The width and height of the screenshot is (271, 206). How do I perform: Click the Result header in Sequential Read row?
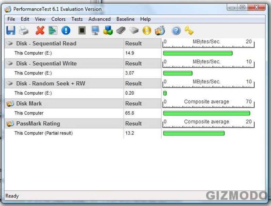[133, 43]
